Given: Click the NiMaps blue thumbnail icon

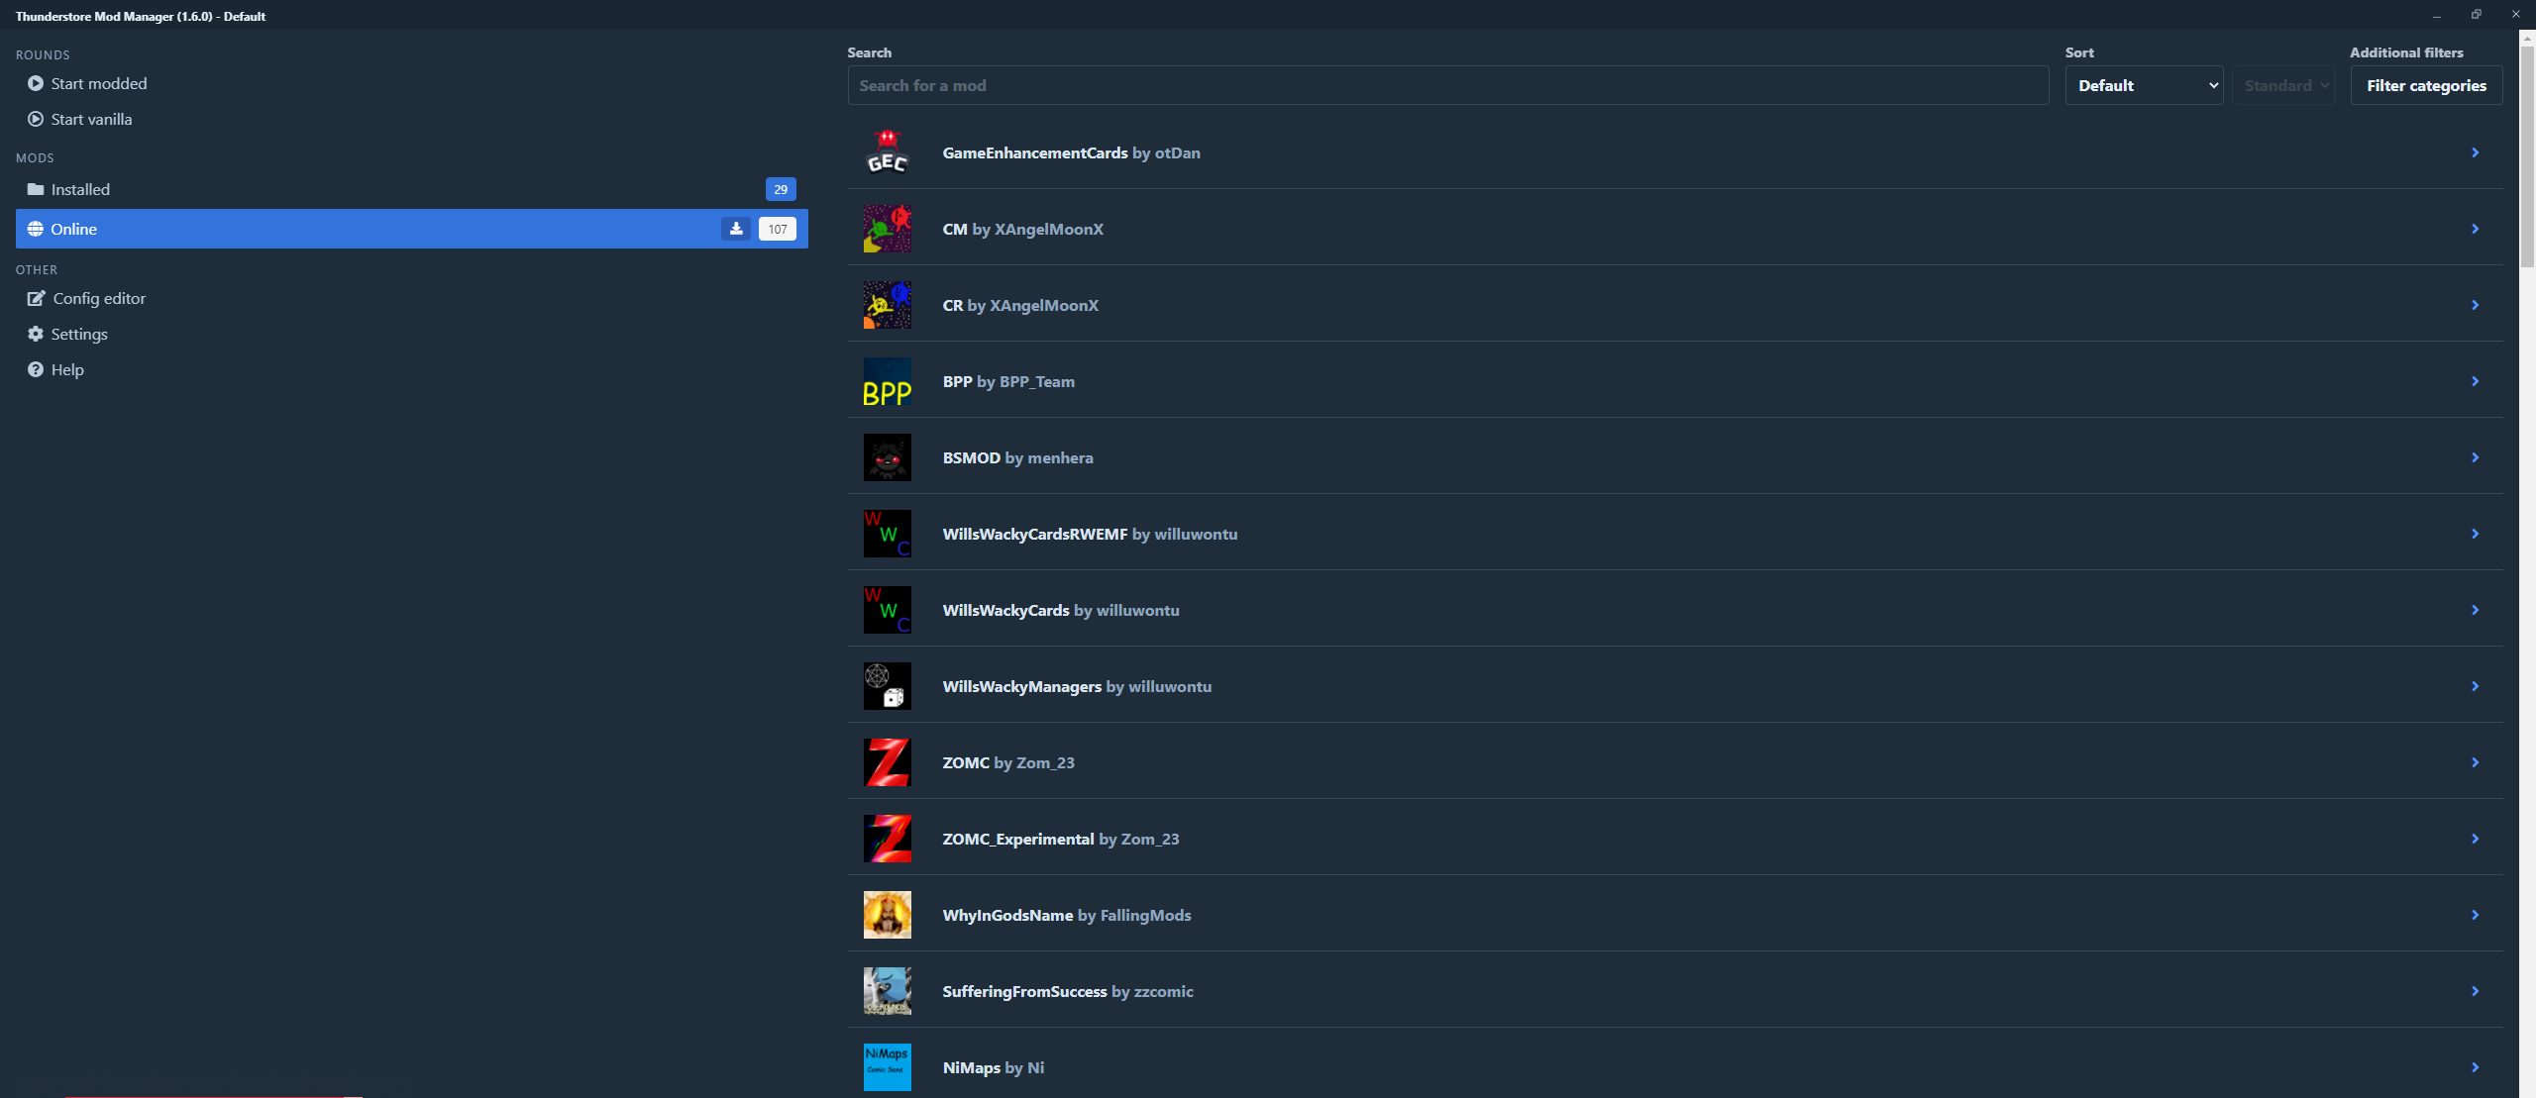Looking at the screenshot, I should [x=887, y=1066].
